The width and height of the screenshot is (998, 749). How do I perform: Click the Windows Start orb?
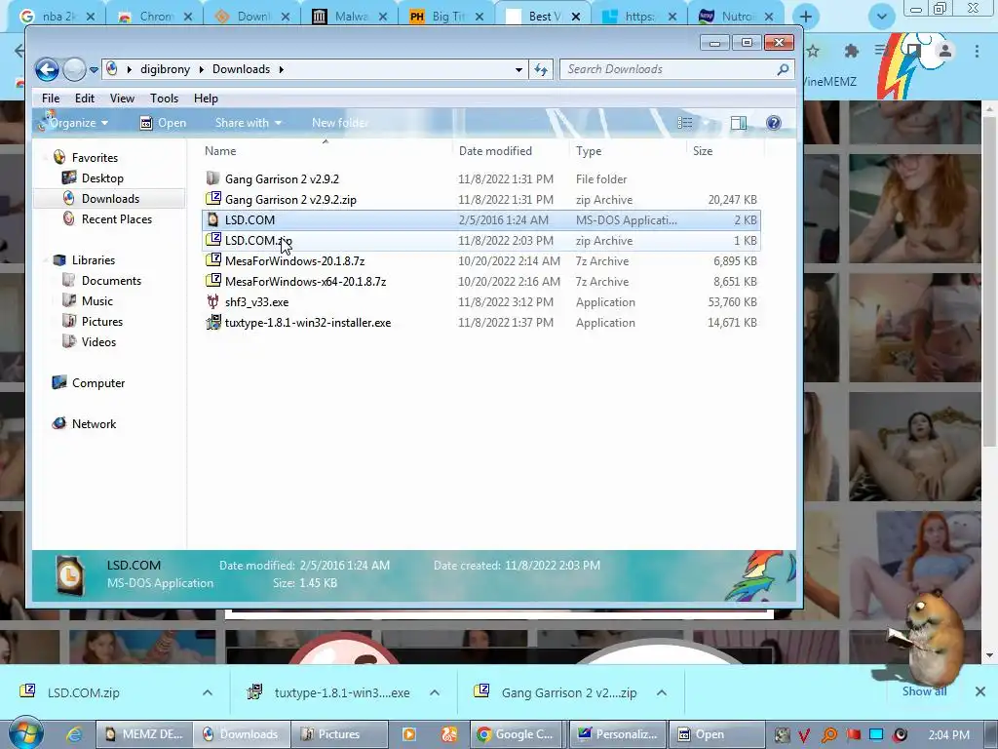coord(24,733)
